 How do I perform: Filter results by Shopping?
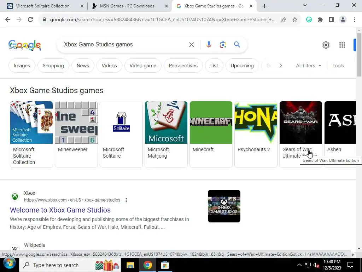pos(53,66)
